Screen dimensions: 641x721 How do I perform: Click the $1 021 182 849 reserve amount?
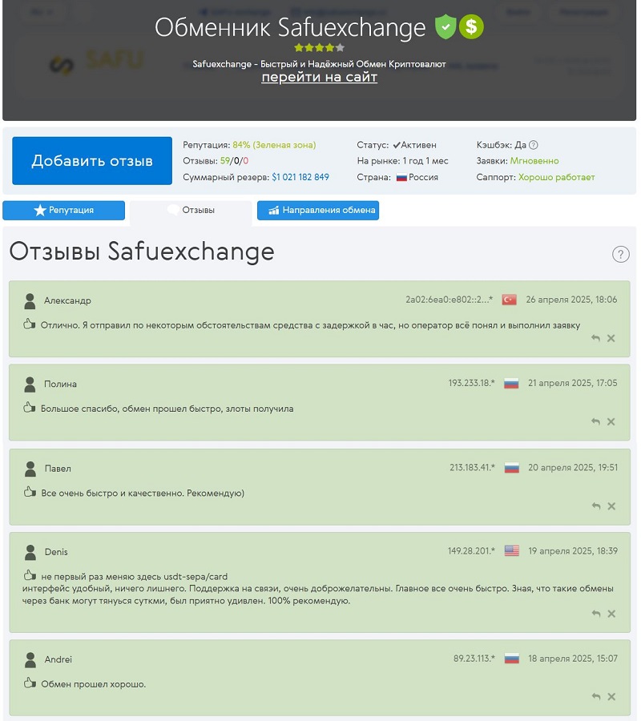point(300,177)
